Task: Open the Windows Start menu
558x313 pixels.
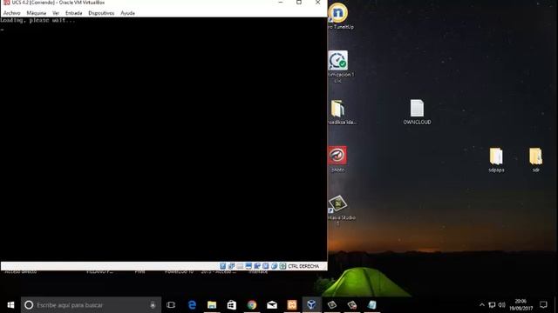Action: 10,305
